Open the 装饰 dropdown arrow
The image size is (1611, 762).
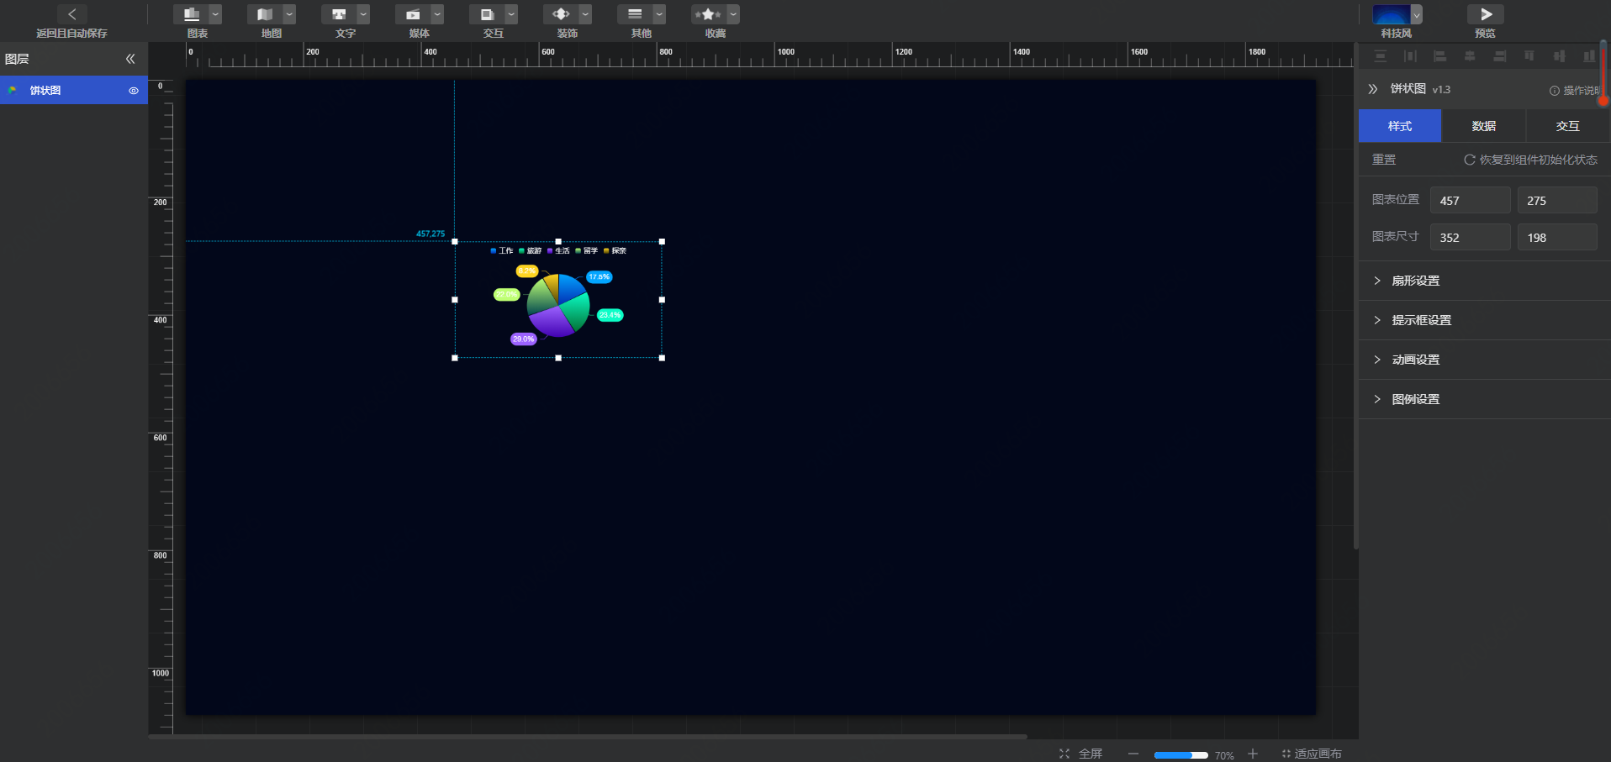point(585,14)
